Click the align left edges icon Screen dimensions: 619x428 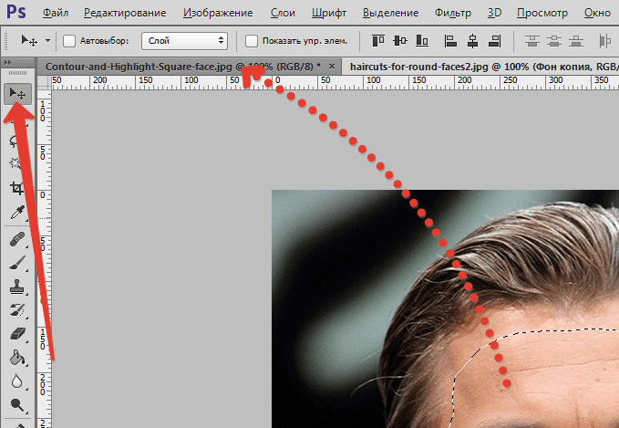pyautogui.click(x=450, y=41)
